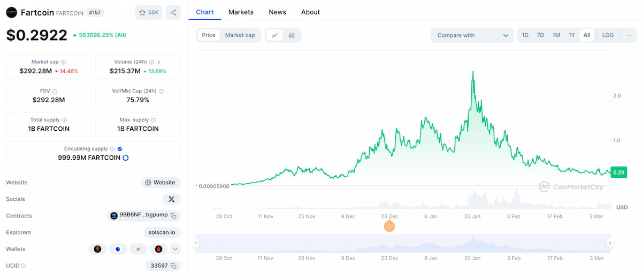Click the 583696.29% (All) change text

click(x=103, y=35)
